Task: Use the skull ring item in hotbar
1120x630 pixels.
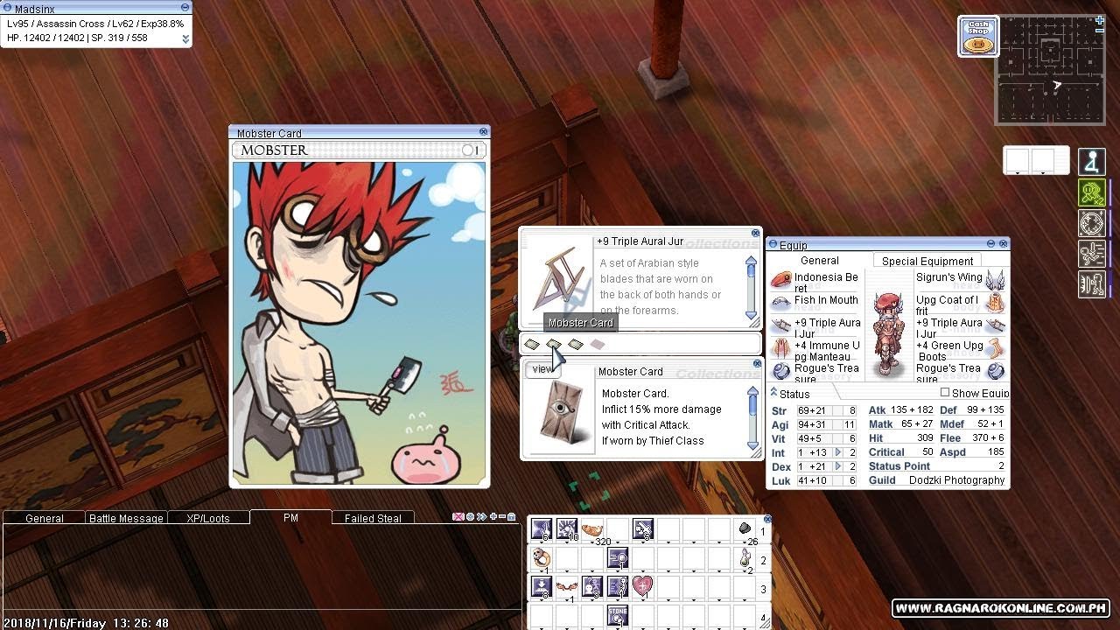Action: (x=542, y=558)
